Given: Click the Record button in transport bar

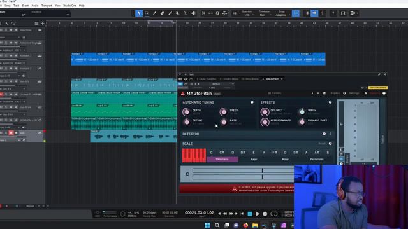Looking at the screenshot, I should [265, 214].
